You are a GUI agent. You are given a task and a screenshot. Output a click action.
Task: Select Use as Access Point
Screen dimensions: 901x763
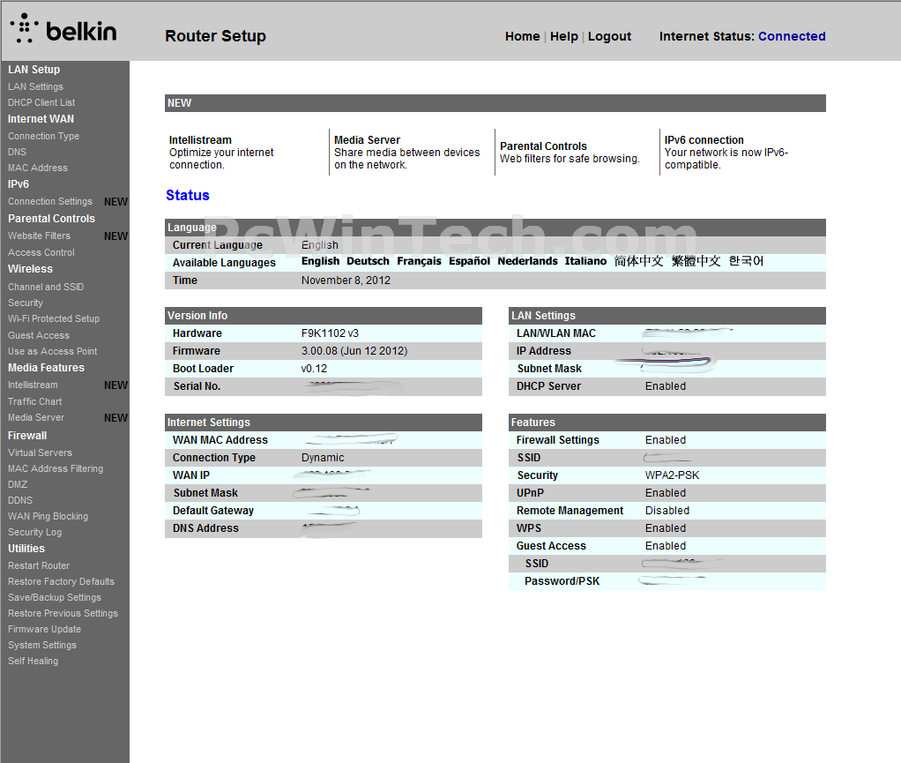pos(52,351)
